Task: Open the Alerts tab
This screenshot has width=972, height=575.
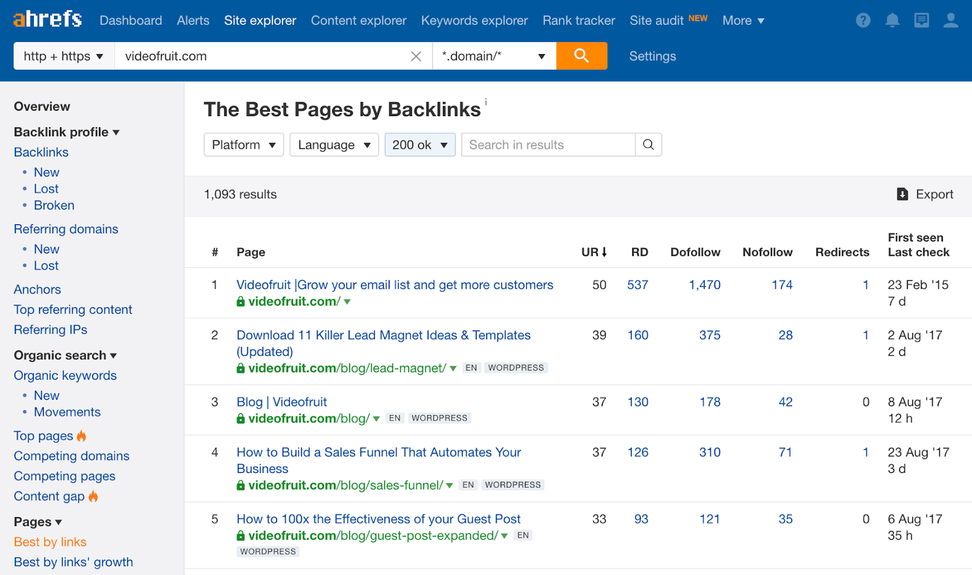Action: pos(193,21)
